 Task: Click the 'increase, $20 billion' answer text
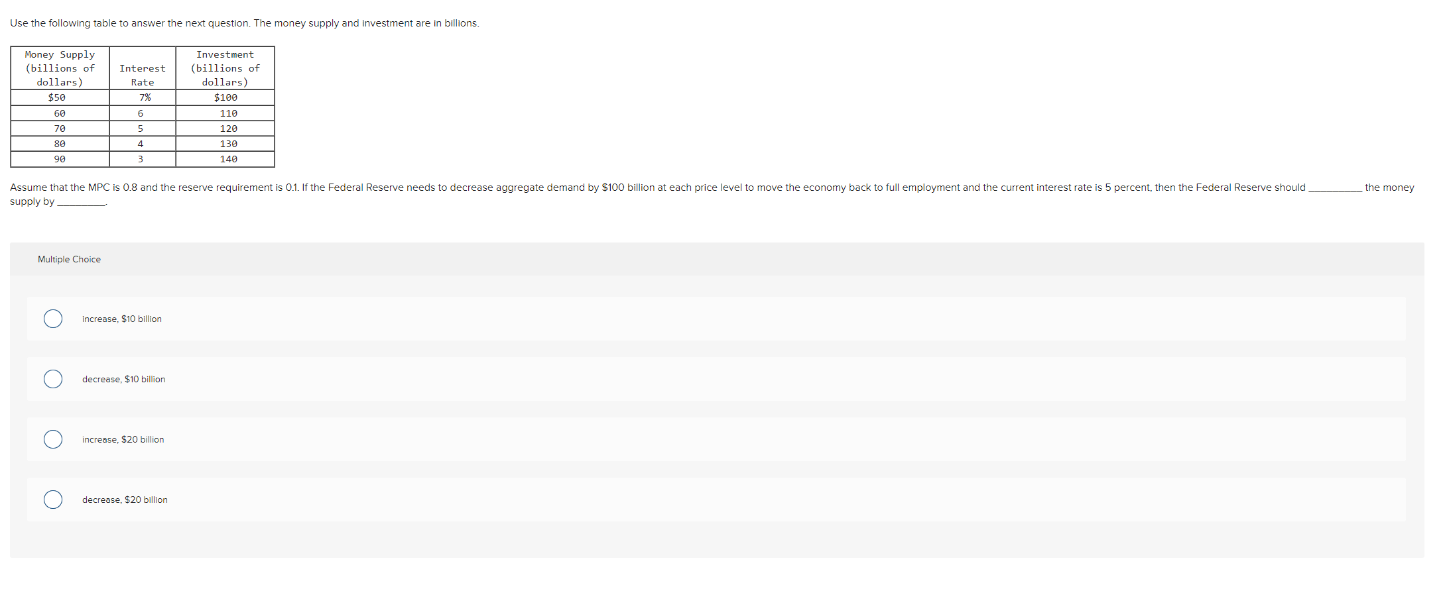tap(123, 439)
